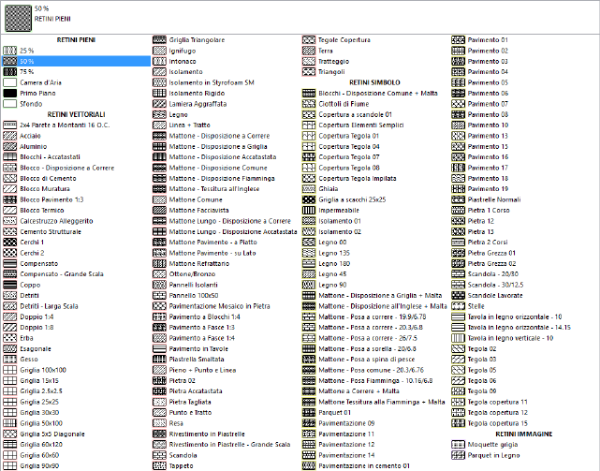
Task: Click the Griglia 100x100 grid icon
Action: pos(10,370)
